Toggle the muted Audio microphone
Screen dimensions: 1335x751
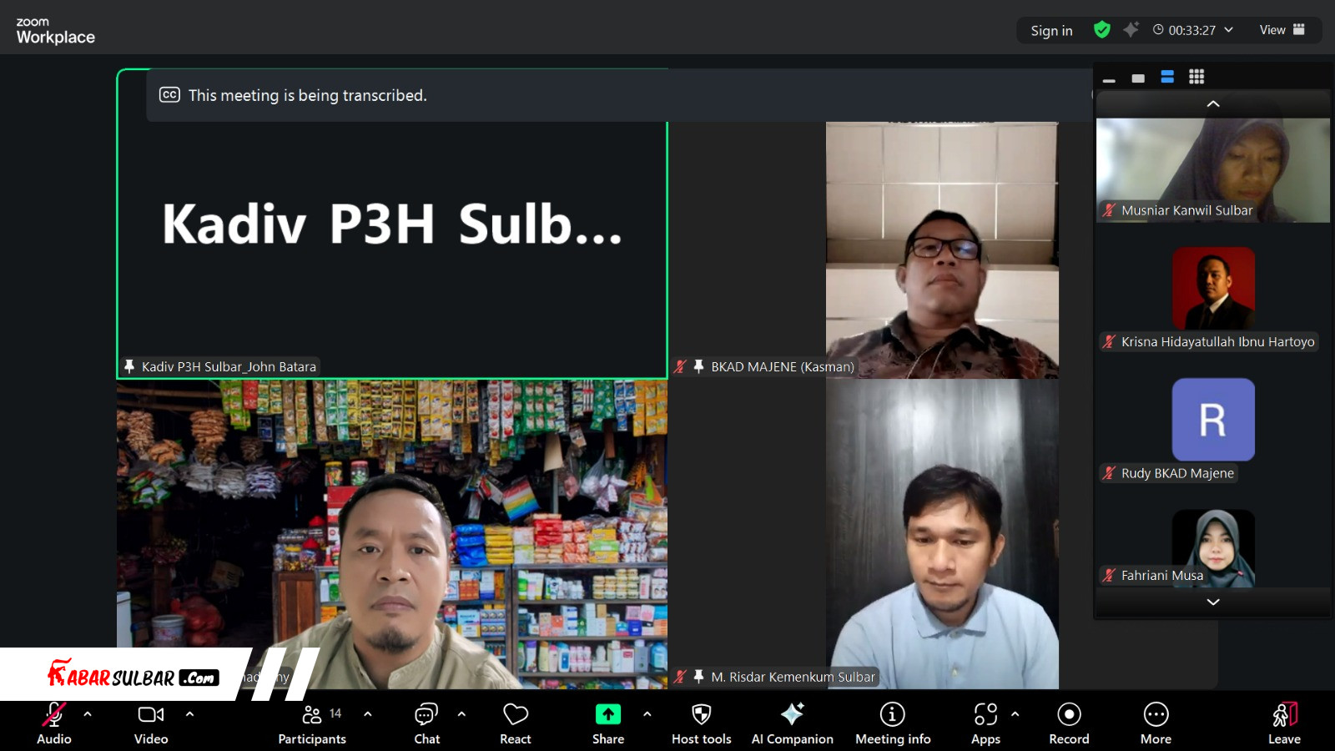(54, 715)
